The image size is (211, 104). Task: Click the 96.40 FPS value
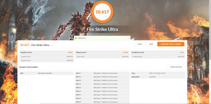click(125, 57)
